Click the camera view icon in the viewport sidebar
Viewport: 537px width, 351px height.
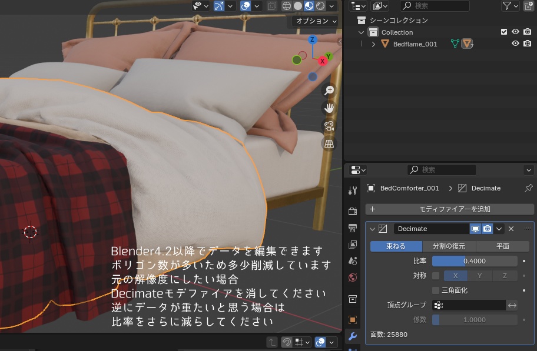[329, 126]
